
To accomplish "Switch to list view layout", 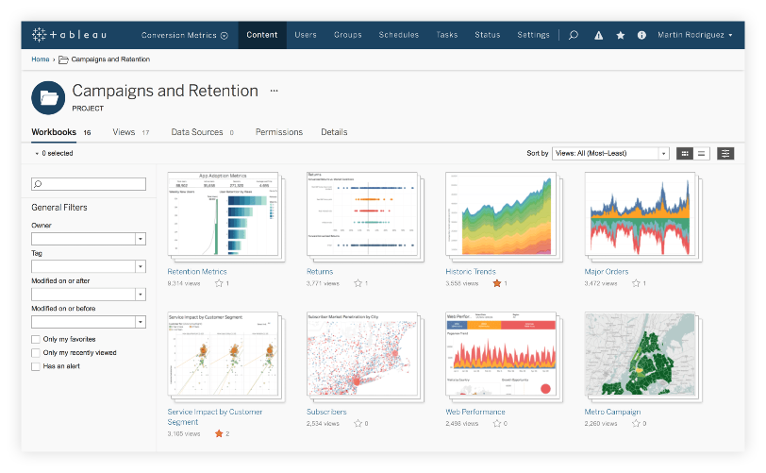I will (x=702, y=153).
